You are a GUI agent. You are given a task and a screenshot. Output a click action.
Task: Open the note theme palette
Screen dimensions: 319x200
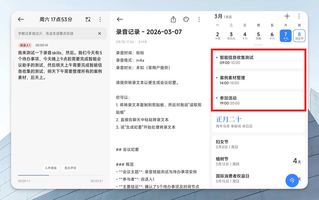click(186, 19)
